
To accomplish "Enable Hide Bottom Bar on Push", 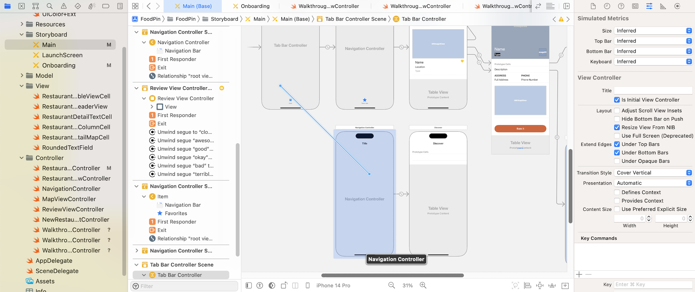I will [x=617, y=119].
